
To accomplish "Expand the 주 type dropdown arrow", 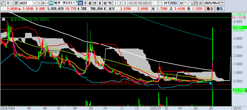I will coord(12,3).
